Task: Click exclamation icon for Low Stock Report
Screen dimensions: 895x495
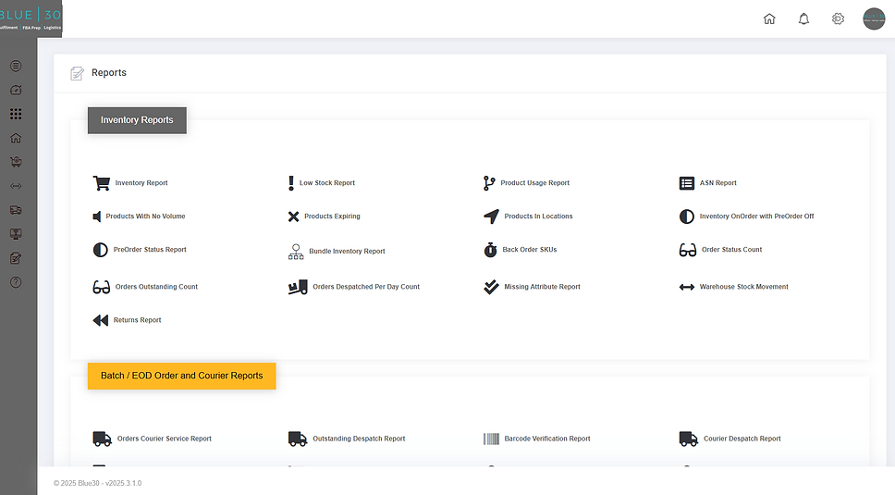Action: (291, 182)
